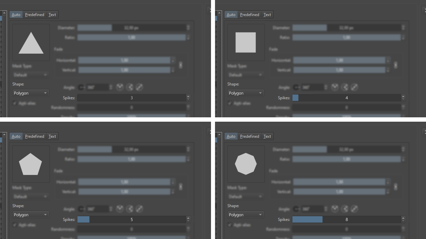Viewport: 426px width, 239px height.
Task: Click diagonal double-arrow icon in pentagon panel
Action: tap(140, 209)
